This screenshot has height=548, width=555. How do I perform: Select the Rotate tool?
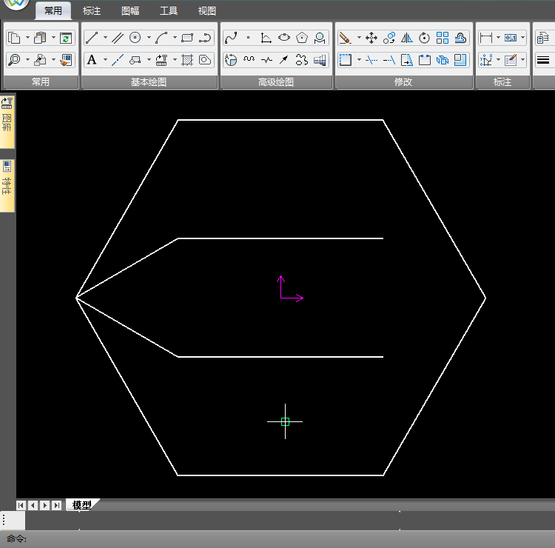tap(425, 38)
